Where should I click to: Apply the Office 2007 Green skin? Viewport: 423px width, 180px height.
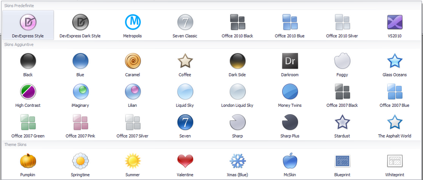[x=28, y=126]
